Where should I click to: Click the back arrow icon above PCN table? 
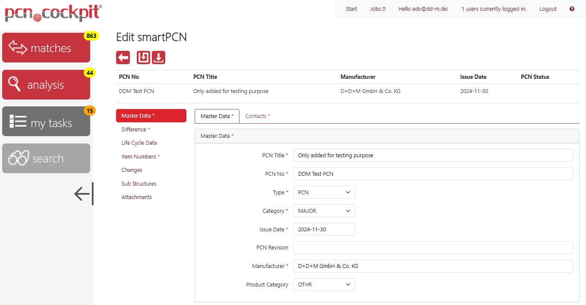[123, 57]
